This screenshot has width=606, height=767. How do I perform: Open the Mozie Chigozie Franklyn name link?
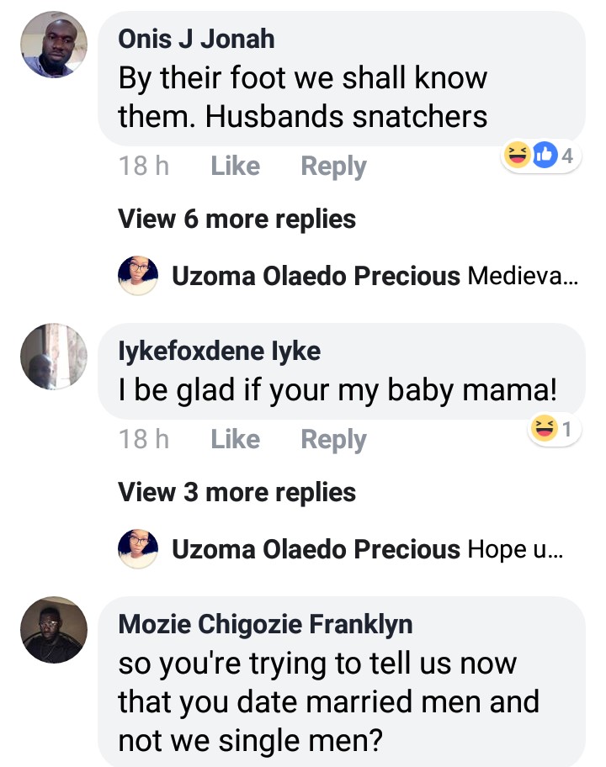click(x=265, y=624)
